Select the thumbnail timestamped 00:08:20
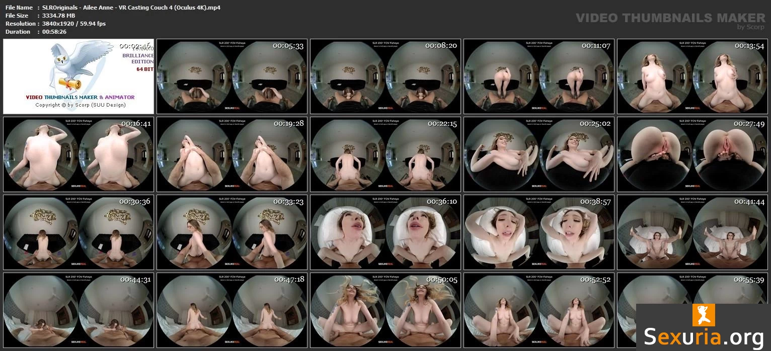Screen dimensions: 771x351 (x=385, y=76)
